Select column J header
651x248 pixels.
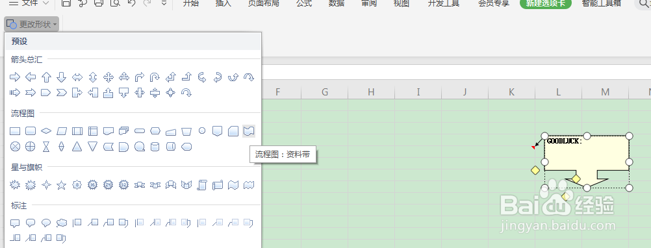click(x=465, y=92)
